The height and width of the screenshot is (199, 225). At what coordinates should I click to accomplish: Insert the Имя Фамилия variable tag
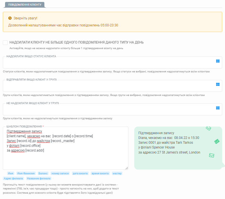(x=26, y=173)
